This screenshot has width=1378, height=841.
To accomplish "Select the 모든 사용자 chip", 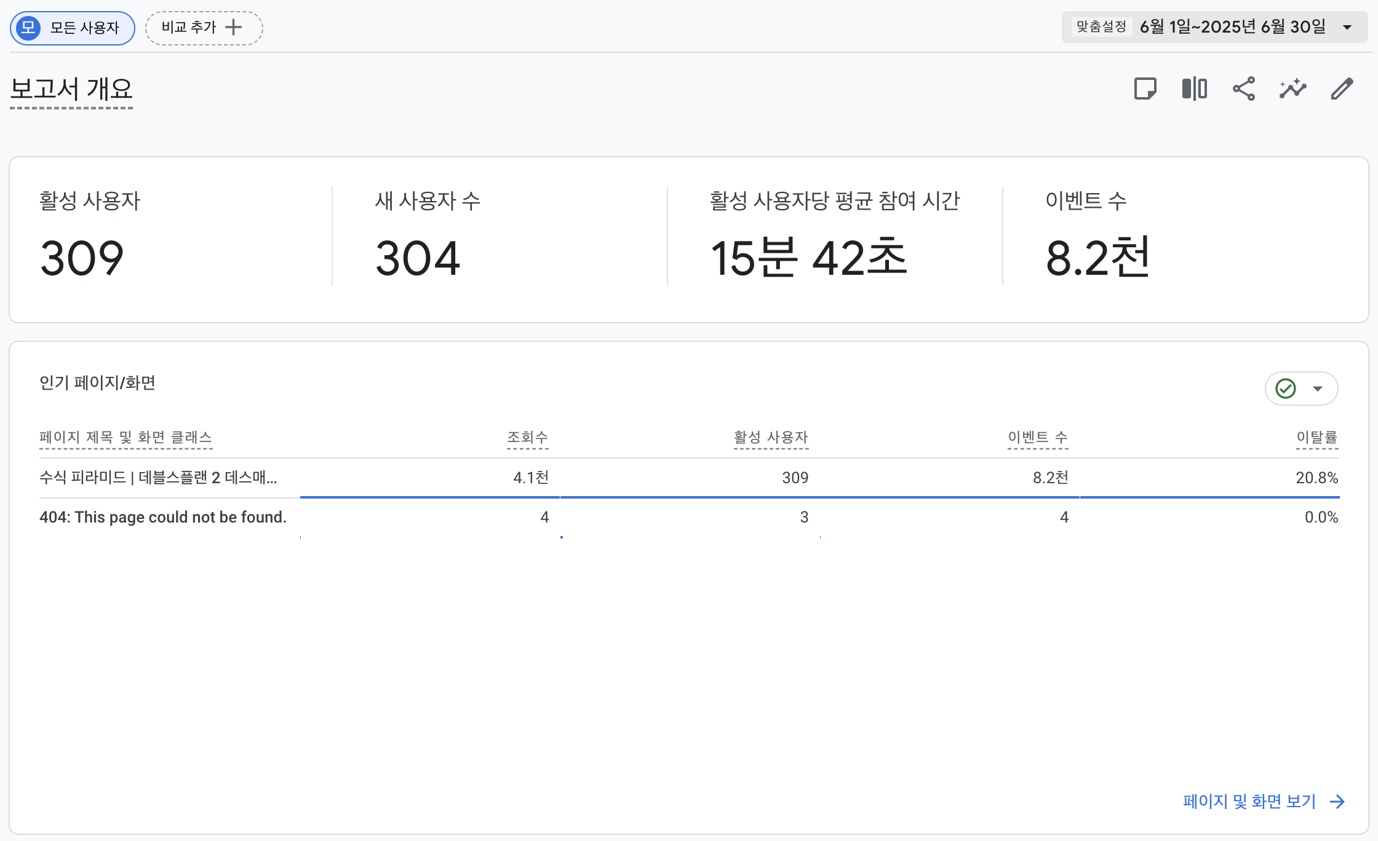I will pyautogui.click(x=72, y=28).
